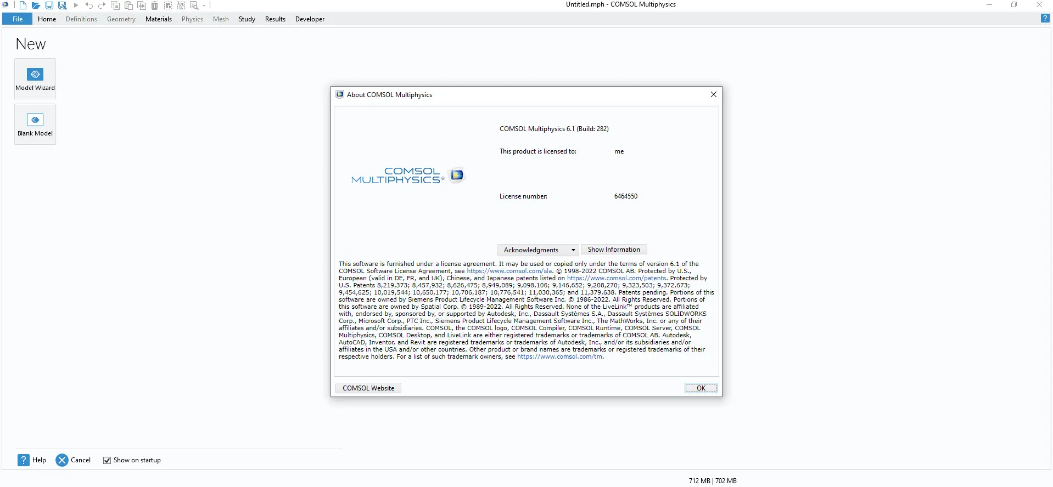Click the license number 6464550
This screenshot has width=1053, height=487.
click(x=626, y=196)
